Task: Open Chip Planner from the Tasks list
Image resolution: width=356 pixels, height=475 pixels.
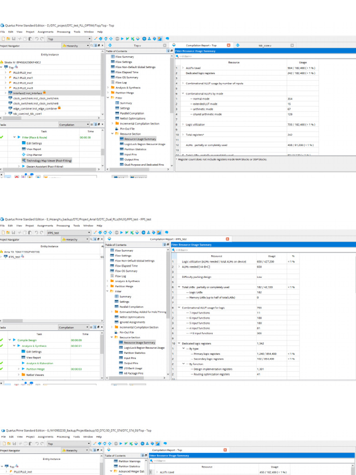Action: pos(33,154)
